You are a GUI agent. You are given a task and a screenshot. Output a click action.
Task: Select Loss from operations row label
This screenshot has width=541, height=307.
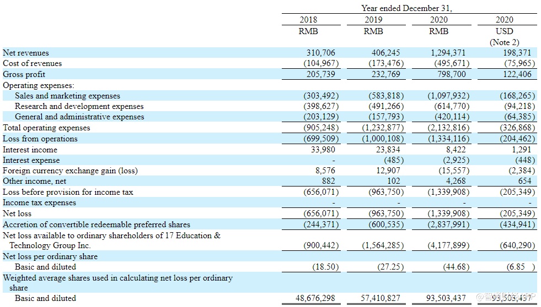(40, 139)
